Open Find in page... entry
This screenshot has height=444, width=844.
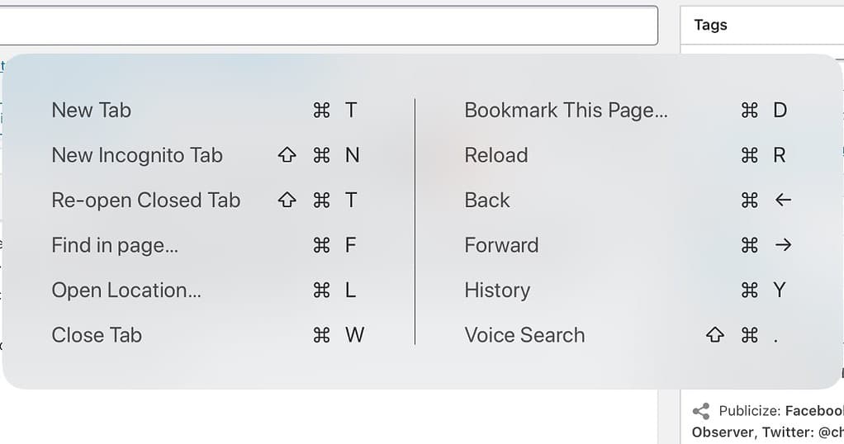point(115,245)
